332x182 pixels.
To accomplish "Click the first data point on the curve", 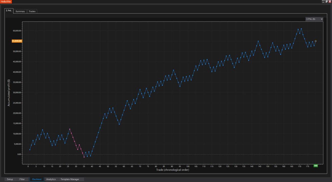I will [x=30, y=150].
